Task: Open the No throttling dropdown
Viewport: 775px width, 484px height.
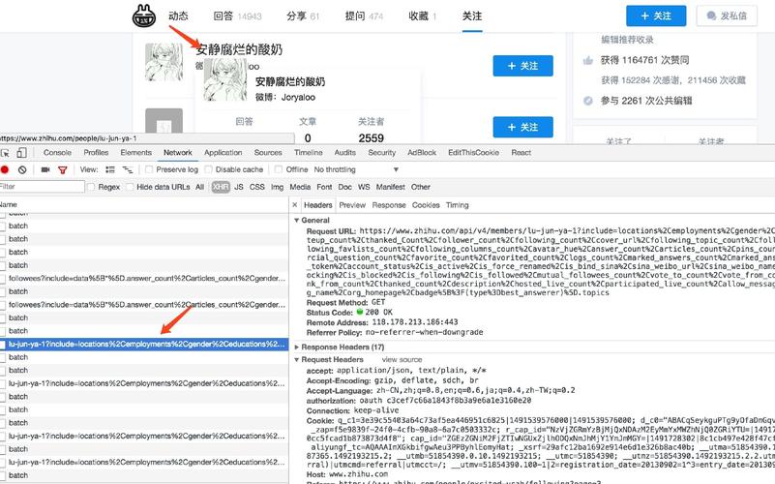Action: (x=356, y=169)
